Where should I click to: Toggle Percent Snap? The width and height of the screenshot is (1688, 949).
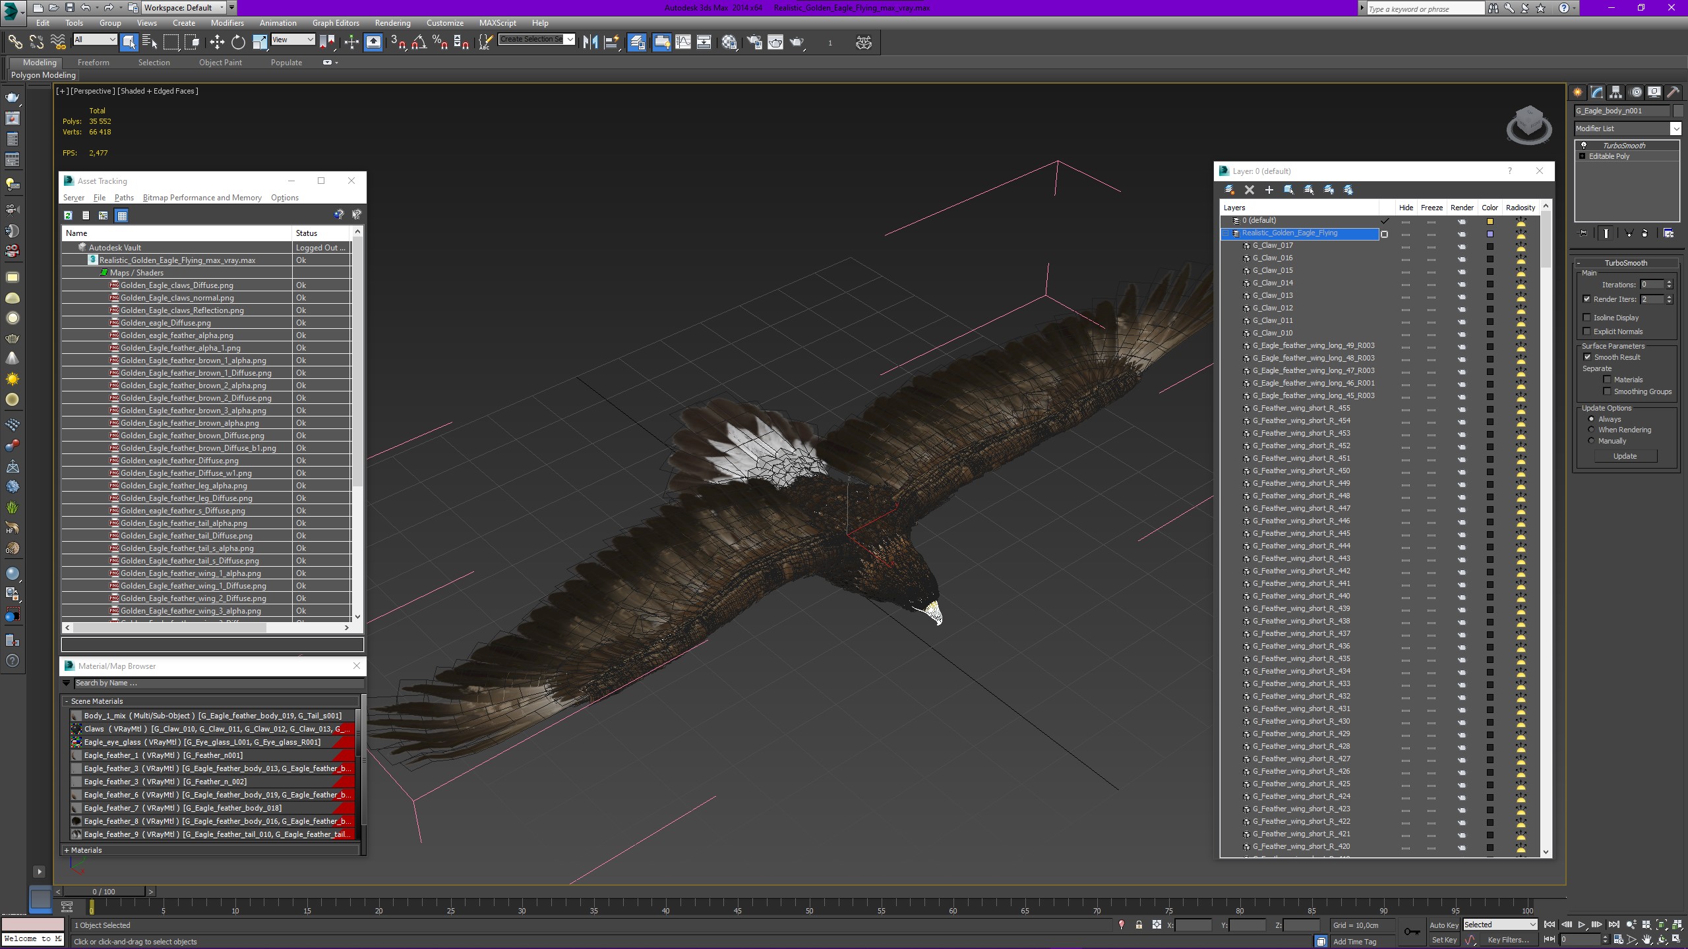pyautogui.click(x=440, y=42)
